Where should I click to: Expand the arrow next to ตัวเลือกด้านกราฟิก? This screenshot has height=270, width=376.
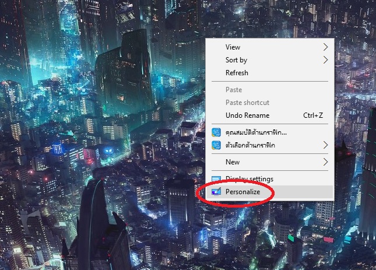tap(325, 145)
